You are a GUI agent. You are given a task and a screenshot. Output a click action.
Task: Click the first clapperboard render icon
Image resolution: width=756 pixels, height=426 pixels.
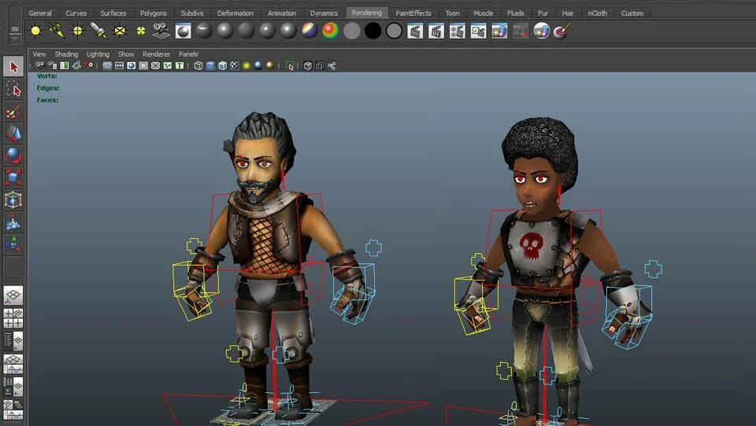pyautogui.click(x=415, y=31)
